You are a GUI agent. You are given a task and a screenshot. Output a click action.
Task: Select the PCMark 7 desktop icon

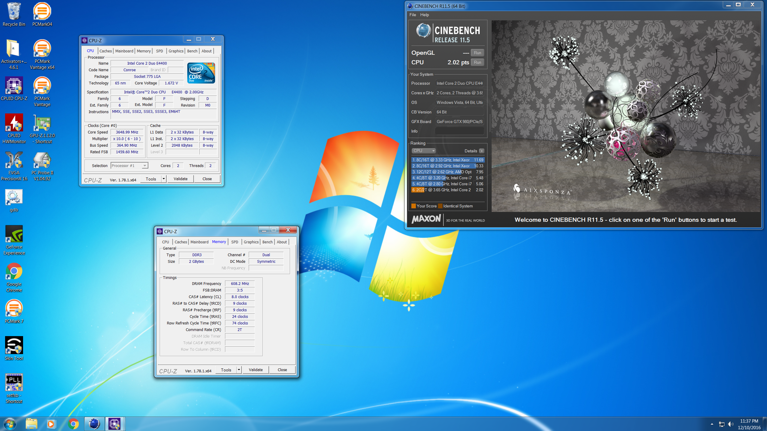coord(14,312)
